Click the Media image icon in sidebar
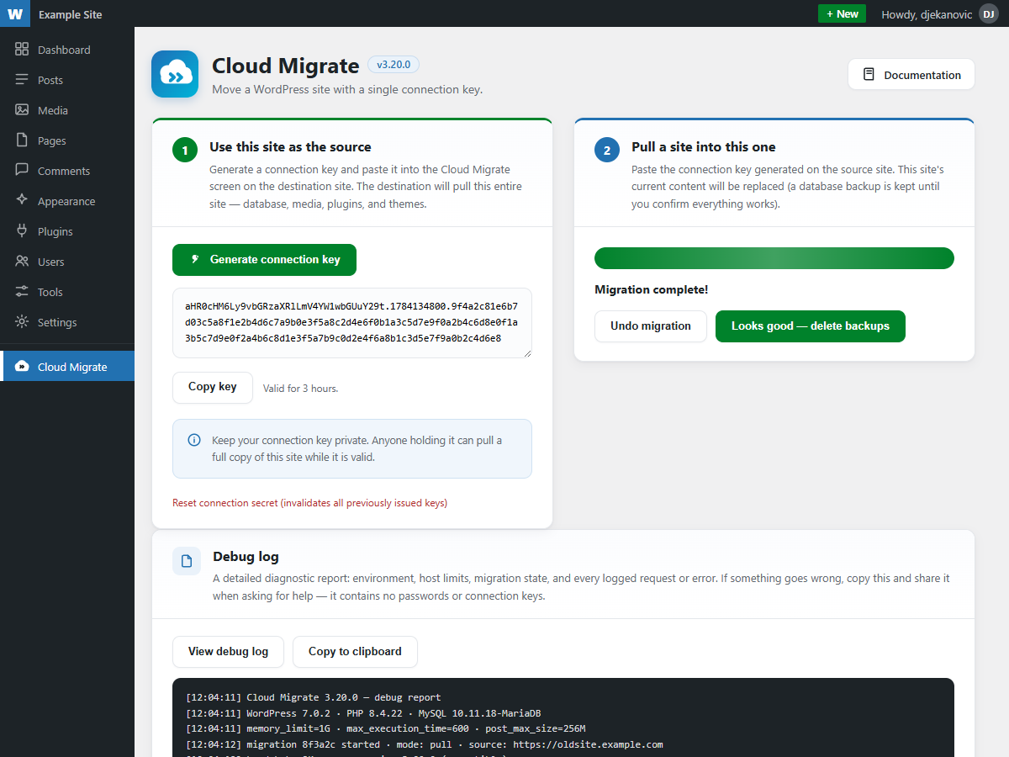This screenshot has height=757, width=1009. [x=22, y=110]
